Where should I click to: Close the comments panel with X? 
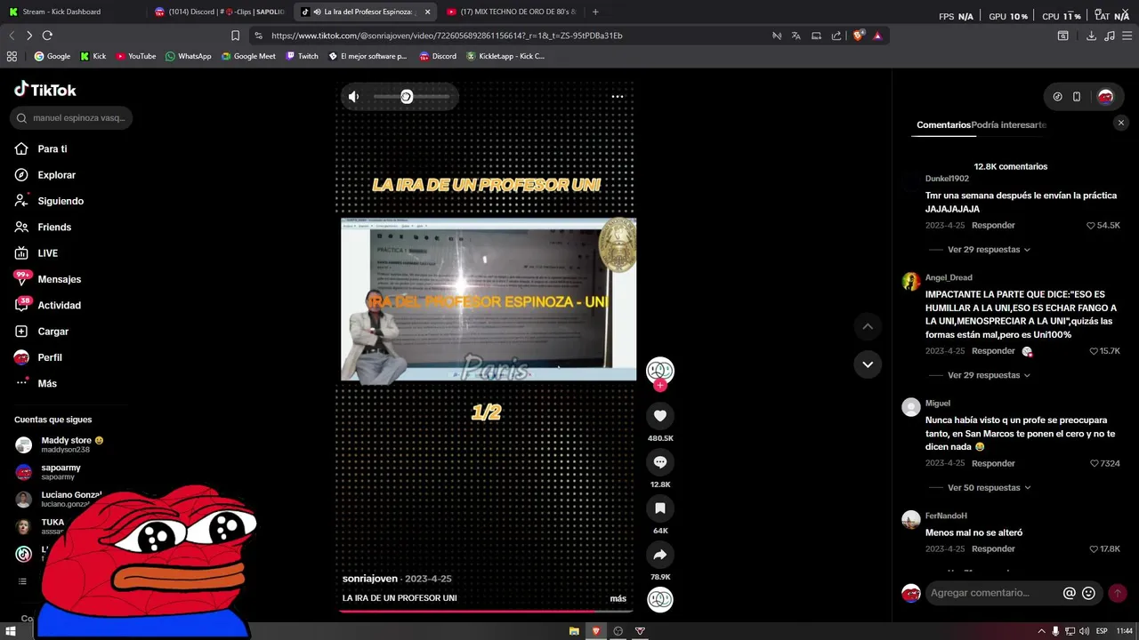[1121, 124]
